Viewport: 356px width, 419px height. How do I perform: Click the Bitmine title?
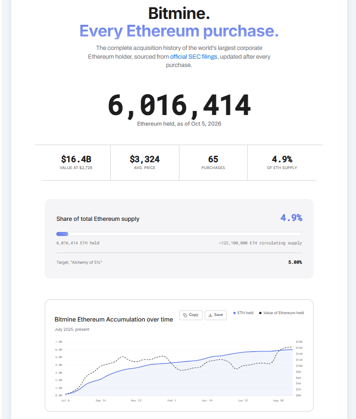click(179, 13)
